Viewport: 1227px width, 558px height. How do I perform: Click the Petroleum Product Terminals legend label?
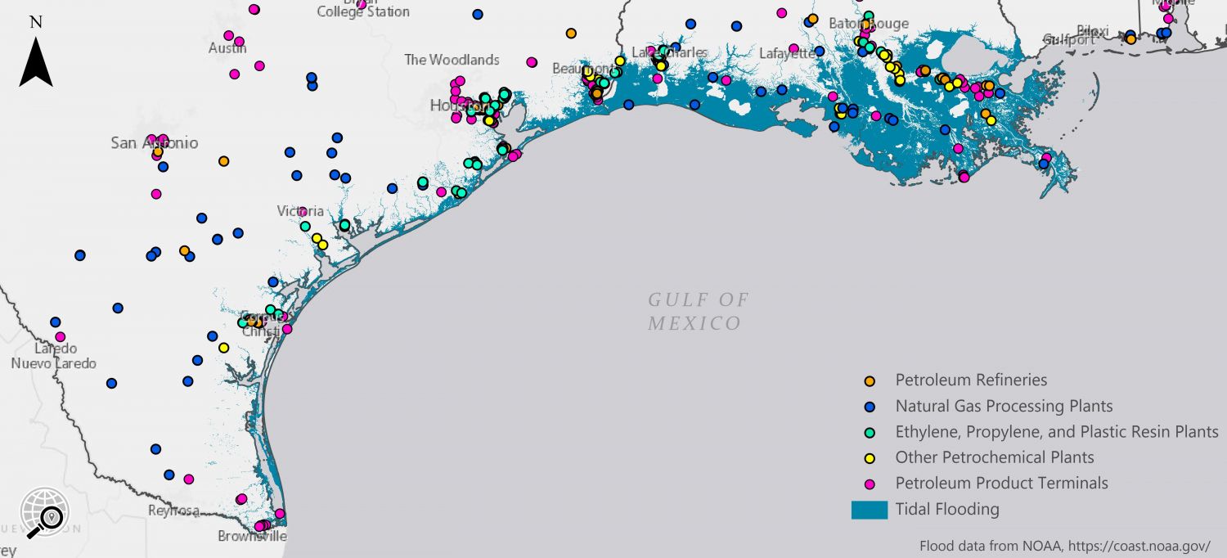click(x=1001, y=483)
